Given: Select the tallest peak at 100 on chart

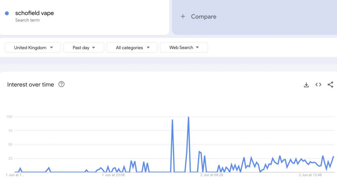Looking at the screenshot, I should pos(188,117).
